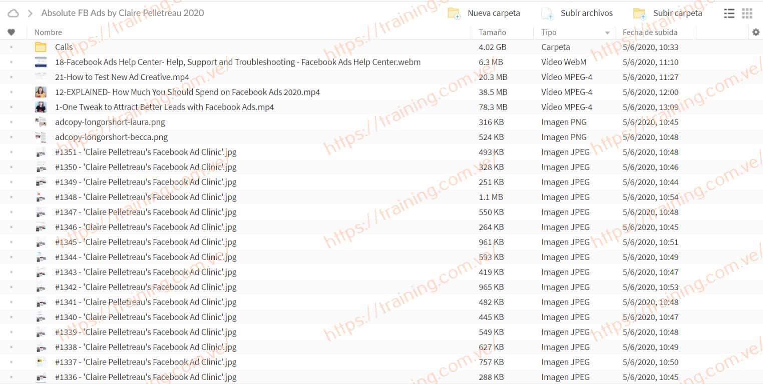Sort by Nombre column header

point(48,32)
